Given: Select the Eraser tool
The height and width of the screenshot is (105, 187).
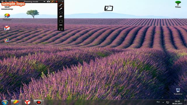Looking at the screenshot, I should pyautogui.click(x=61, y=16).
